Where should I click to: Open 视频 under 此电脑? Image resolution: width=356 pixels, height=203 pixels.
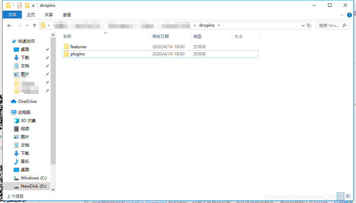[x=25, y=128]
